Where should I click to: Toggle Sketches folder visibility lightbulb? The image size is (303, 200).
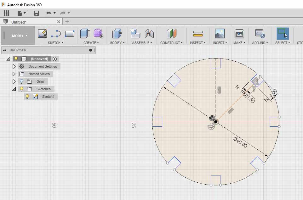pyautogui.click(x=22, y=89)
